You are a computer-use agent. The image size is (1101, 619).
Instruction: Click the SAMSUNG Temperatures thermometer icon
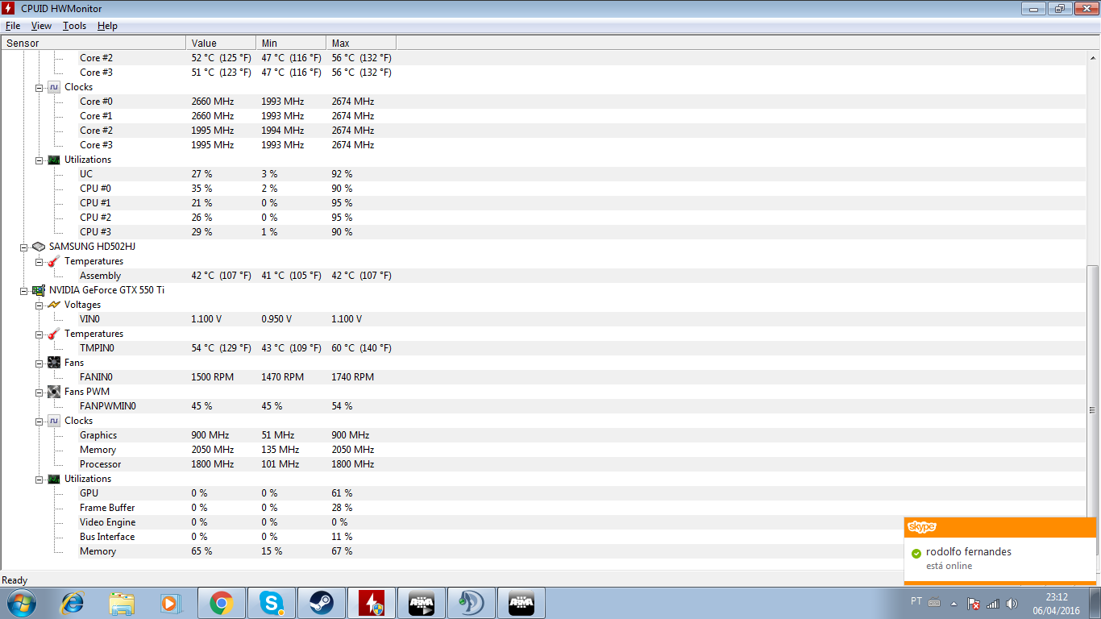54,261
